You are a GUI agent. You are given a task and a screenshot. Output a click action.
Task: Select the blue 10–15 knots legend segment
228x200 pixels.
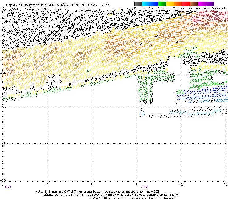click(154, 4)
